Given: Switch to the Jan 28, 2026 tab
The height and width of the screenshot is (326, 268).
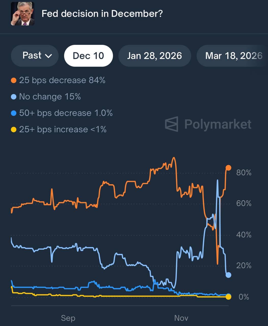Looking at the screenshot, I should [154, 56].
